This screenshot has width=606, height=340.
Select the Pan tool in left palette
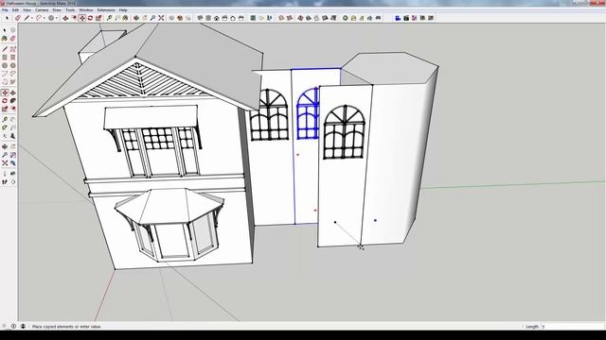tap(12, 146)
